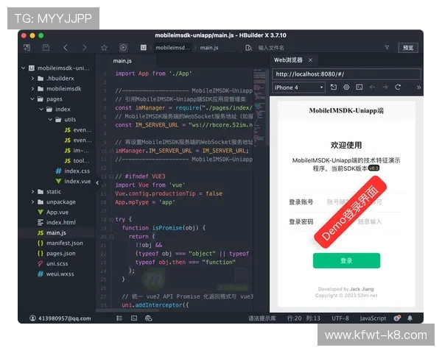Screen dimensions: 442x353
Task: Click the 输入文件名 file name input
Action: [x=271, y=48]
